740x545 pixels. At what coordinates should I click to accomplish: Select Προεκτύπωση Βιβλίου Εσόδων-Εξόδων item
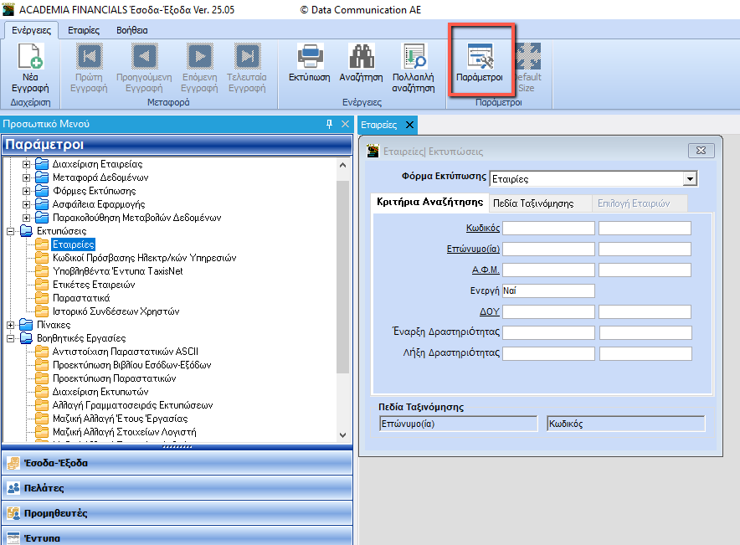(131, 365)
